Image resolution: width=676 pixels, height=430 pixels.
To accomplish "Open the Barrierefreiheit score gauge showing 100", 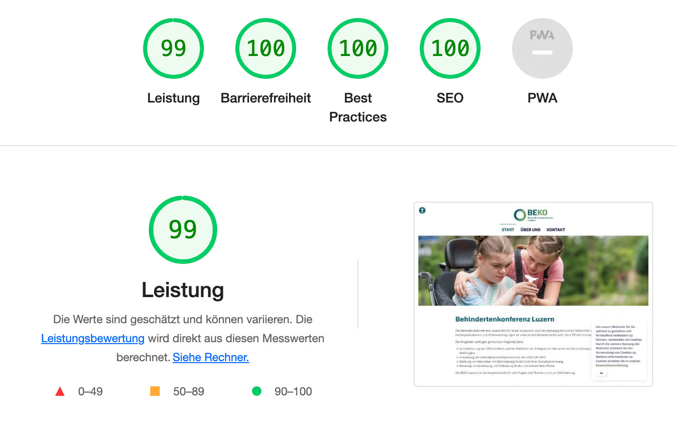I will (x=266, y=48).
